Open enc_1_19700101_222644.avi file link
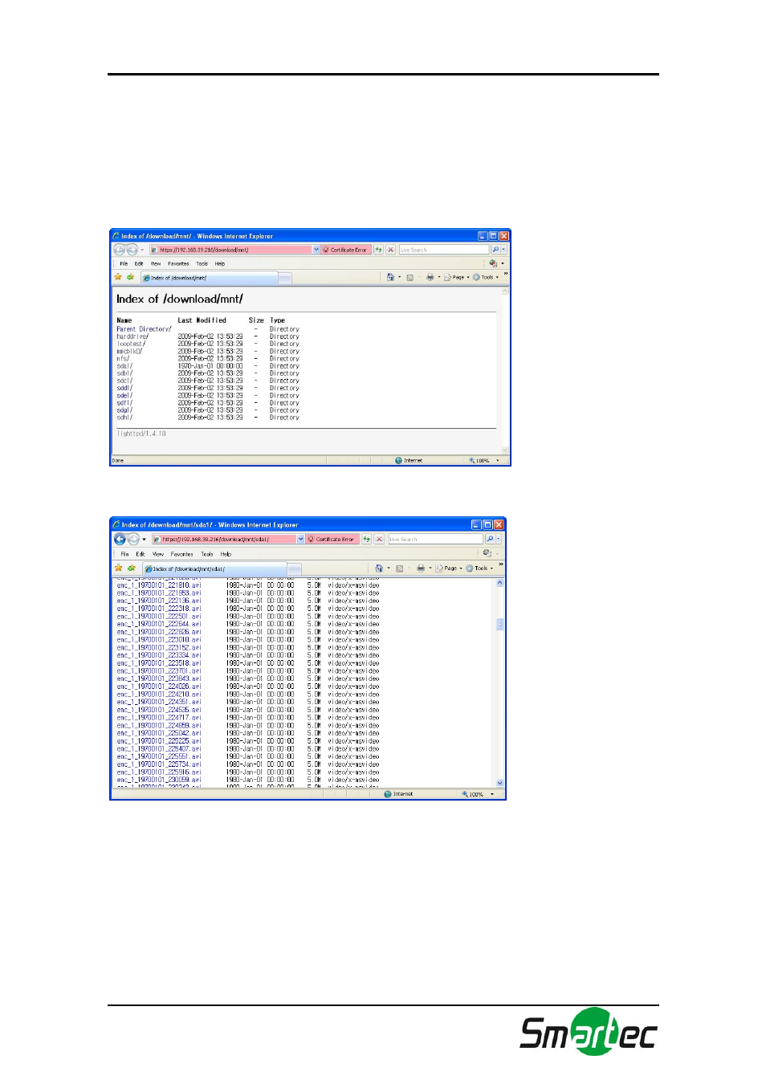The image size is (766, 1084). click(x=159, y=624)
